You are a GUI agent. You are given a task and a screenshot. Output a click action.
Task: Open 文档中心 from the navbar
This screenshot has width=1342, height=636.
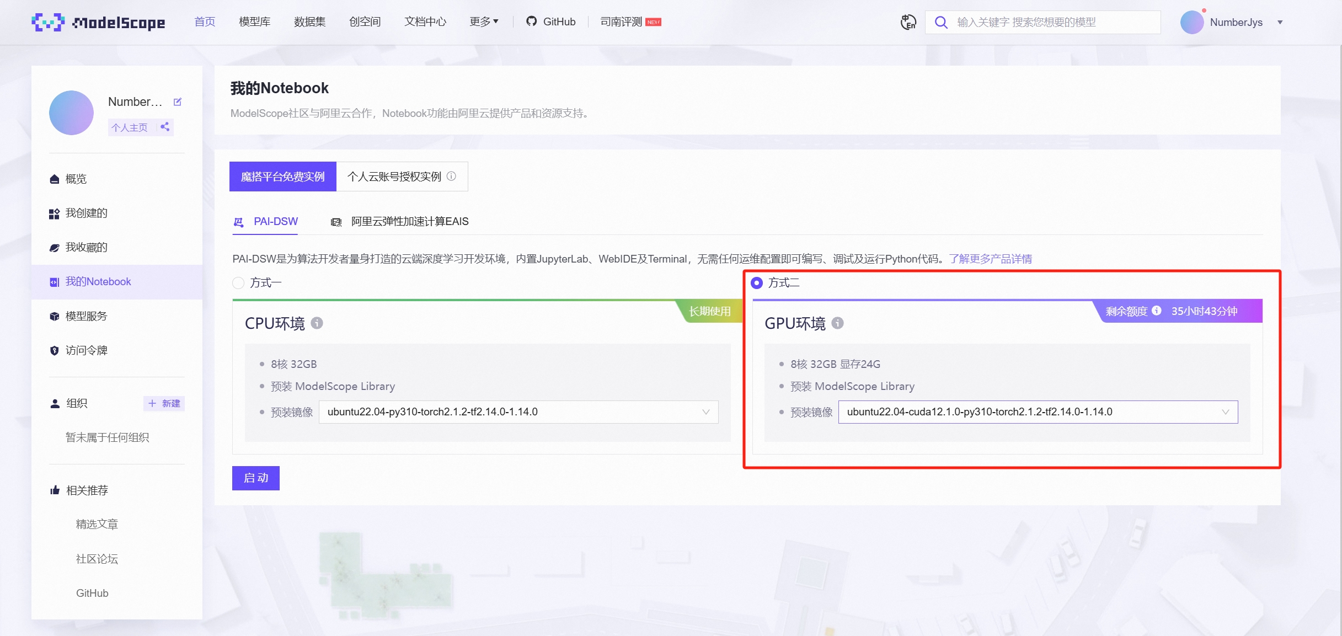pos(425,22)
